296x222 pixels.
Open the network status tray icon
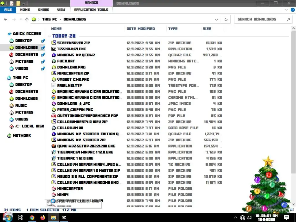[243, 218]
